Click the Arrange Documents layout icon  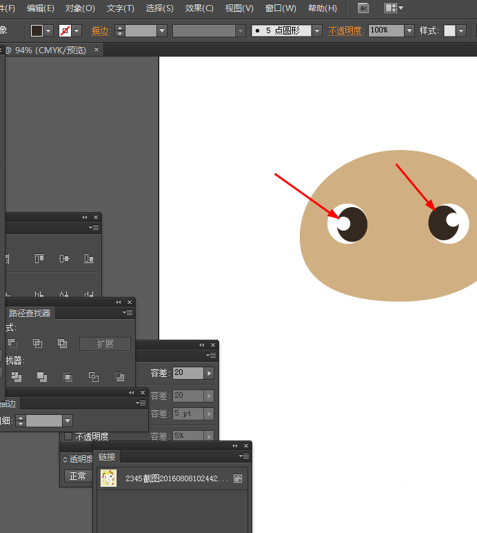pyautogui.click(x=391, y=8)
